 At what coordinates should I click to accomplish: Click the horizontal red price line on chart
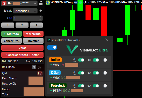(x=127, y=70)
